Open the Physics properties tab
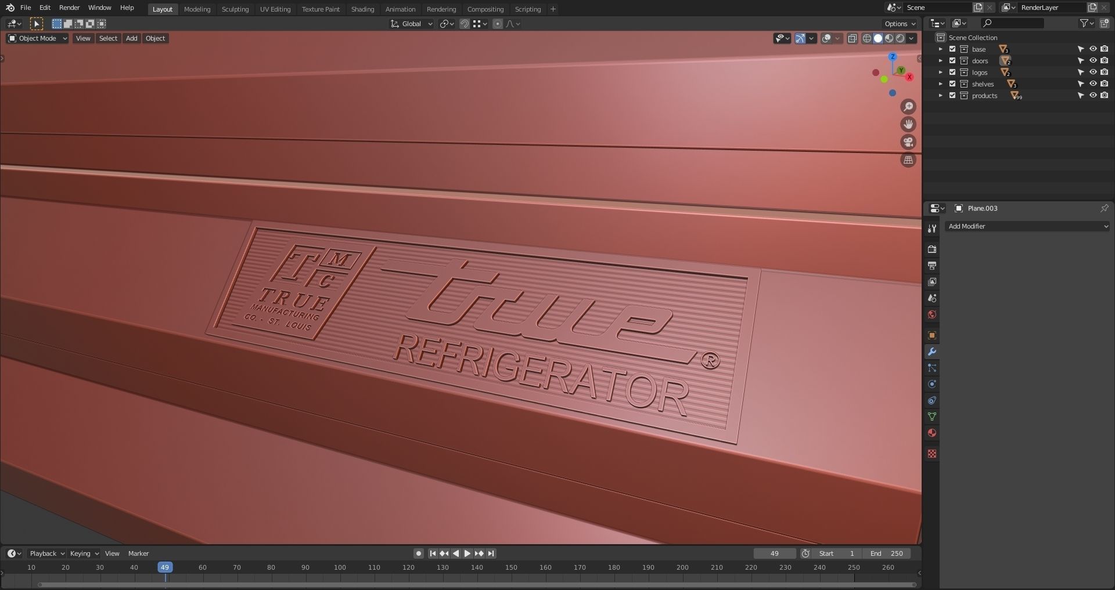 click(x=932, y=384)
